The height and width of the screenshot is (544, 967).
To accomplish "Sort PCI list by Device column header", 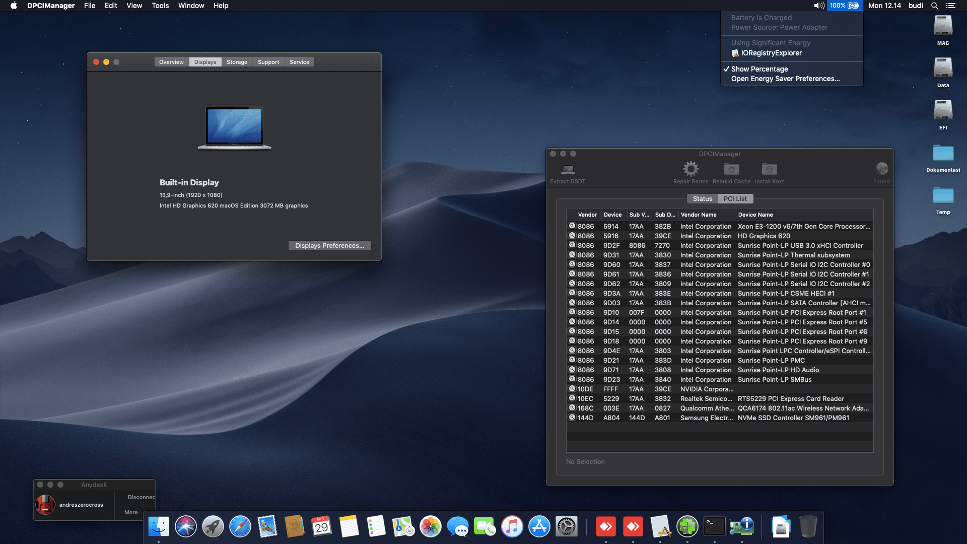I will pyautogui.click(x=612, y=215).
